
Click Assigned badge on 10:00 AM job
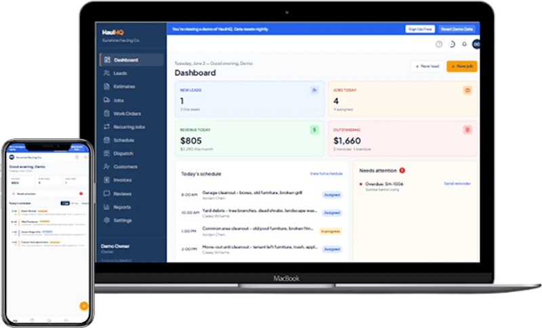pos(332,213)
